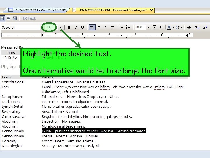Click Sensory - Motor/sensory grossly nl text
The height and width of the screenshot is (158, 210).
[71, 146]
